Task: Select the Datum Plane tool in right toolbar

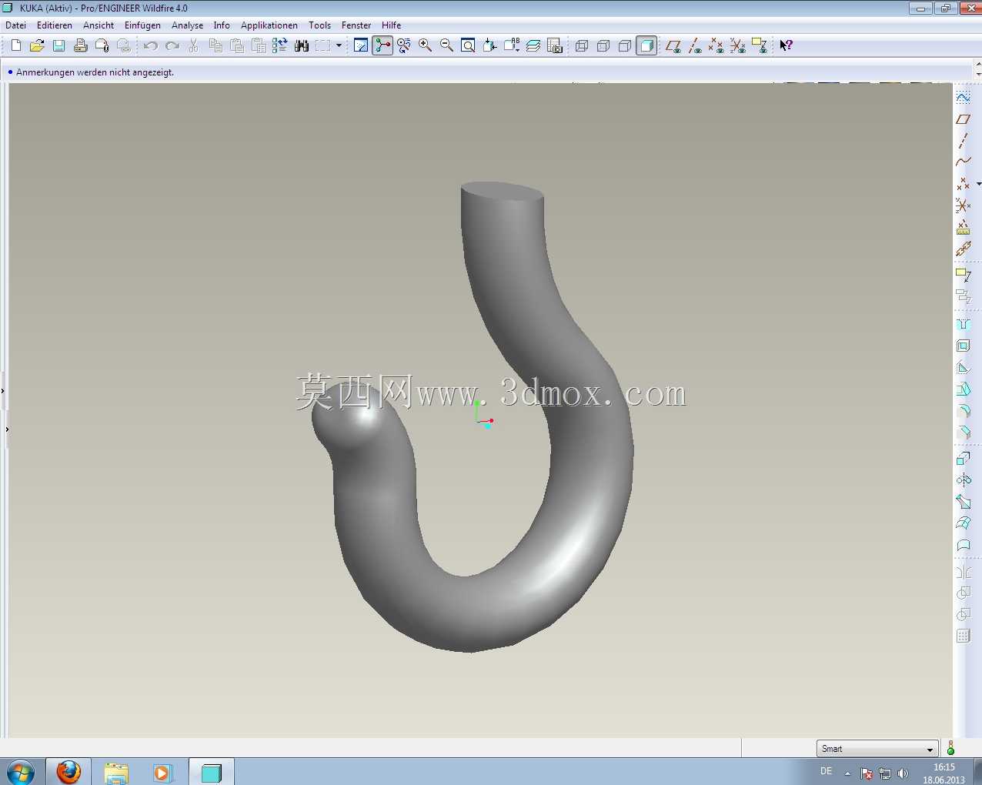Action: 963,119
